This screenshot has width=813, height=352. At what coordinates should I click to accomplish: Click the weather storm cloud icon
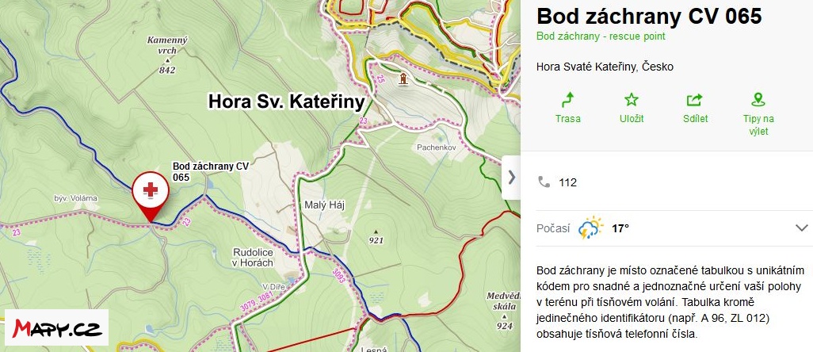pyautogui.click(x=591, y=228)
